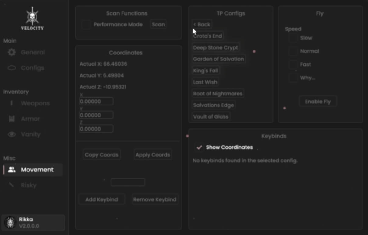Tick the Fast speed checkbox
The width and height of the screenshot is (368, 235).
point(293,64)
